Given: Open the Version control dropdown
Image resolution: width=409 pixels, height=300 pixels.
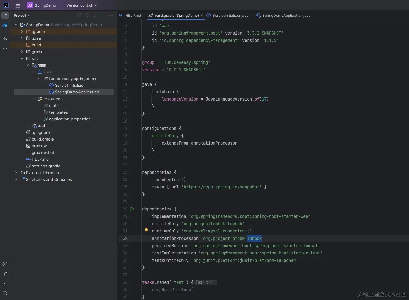Looking at the screenshot, I should tap(81, 5).
